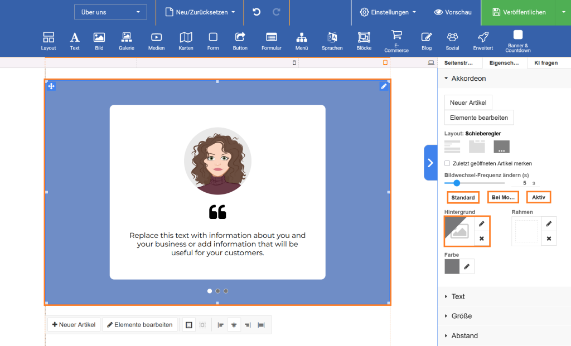Click Neuer Artikel in the properties panel
Image resolution: width=571 pixels, height=346 pixels.
pyautogui.click(x=468, y=103)
